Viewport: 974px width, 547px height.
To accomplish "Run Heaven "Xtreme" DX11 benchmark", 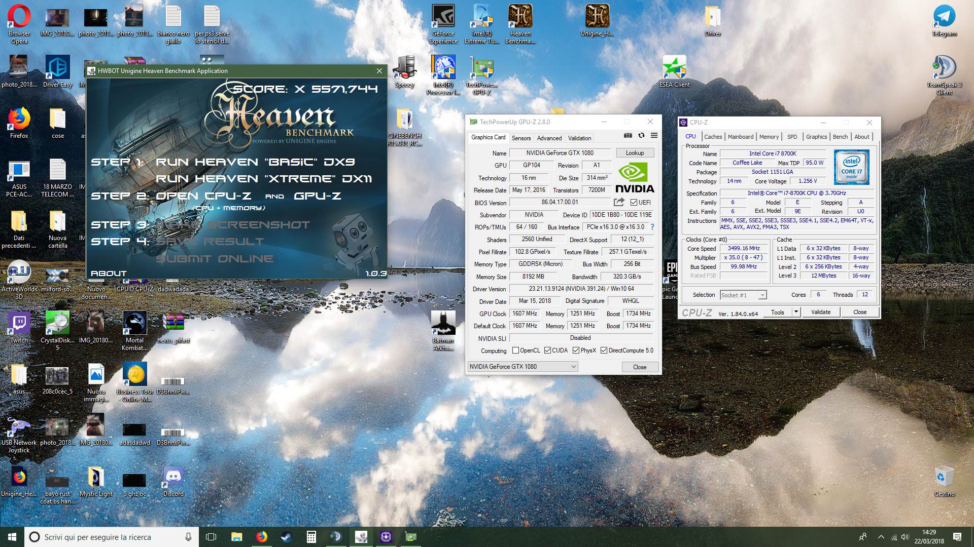I will click(264, 179).
